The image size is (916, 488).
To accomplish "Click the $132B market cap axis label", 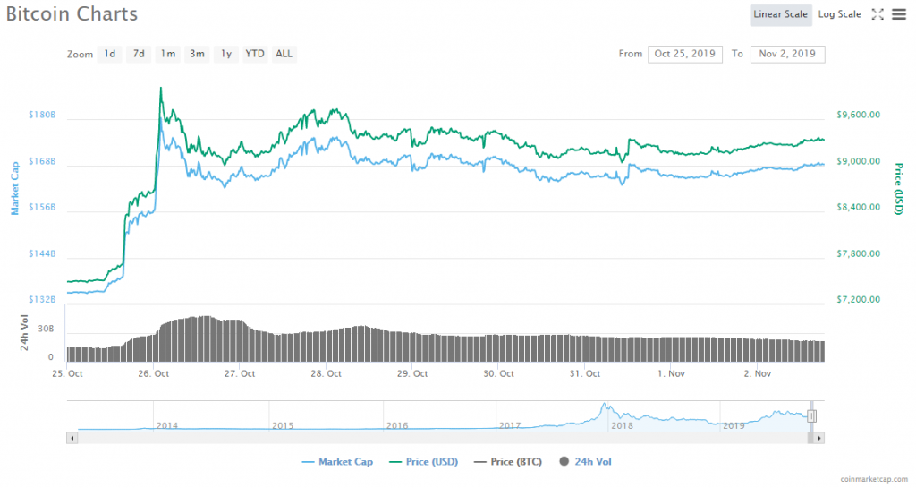I will click(x=42, y=299).
